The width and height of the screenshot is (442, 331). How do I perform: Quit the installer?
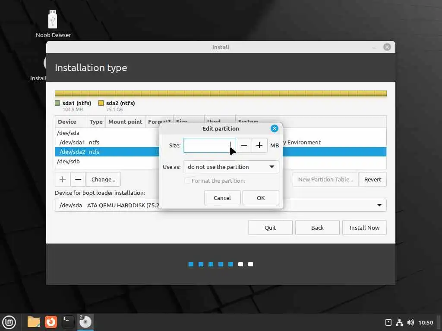[x=270, y=228]
